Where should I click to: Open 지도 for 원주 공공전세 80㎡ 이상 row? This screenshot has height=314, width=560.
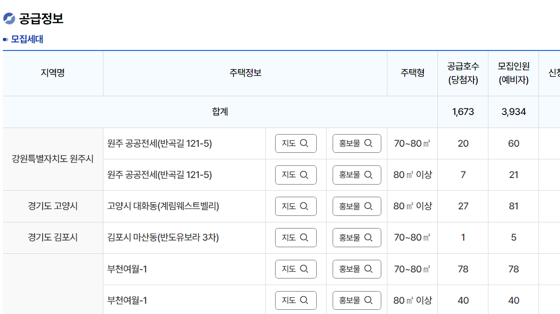click(x=295, y=175)
